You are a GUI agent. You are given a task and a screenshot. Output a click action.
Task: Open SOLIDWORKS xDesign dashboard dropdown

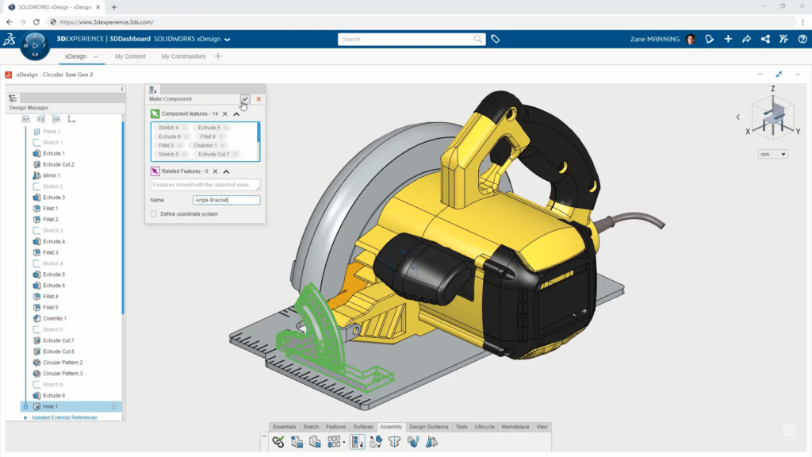227,40
